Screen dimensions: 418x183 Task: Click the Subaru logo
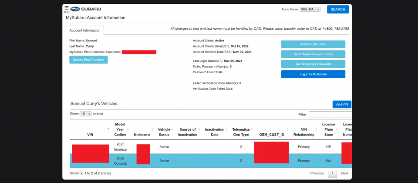coord(86,9)
